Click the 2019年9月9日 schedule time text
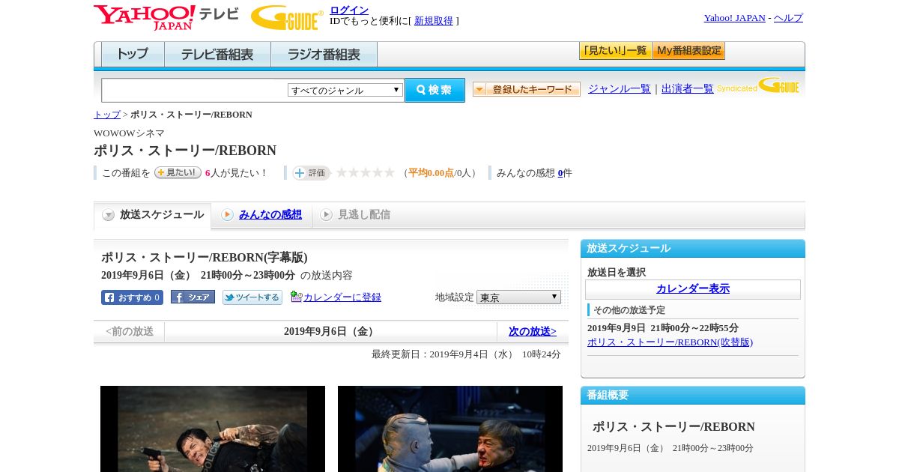 663,328
